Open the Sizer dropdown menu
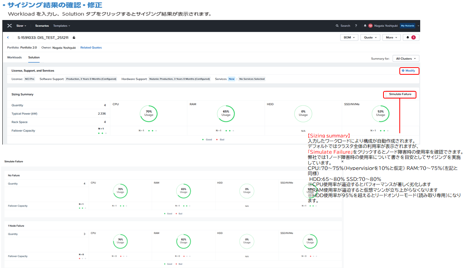The height and width of the screenshot is (268, 466). pyautogui.click(x=21, y=26)
